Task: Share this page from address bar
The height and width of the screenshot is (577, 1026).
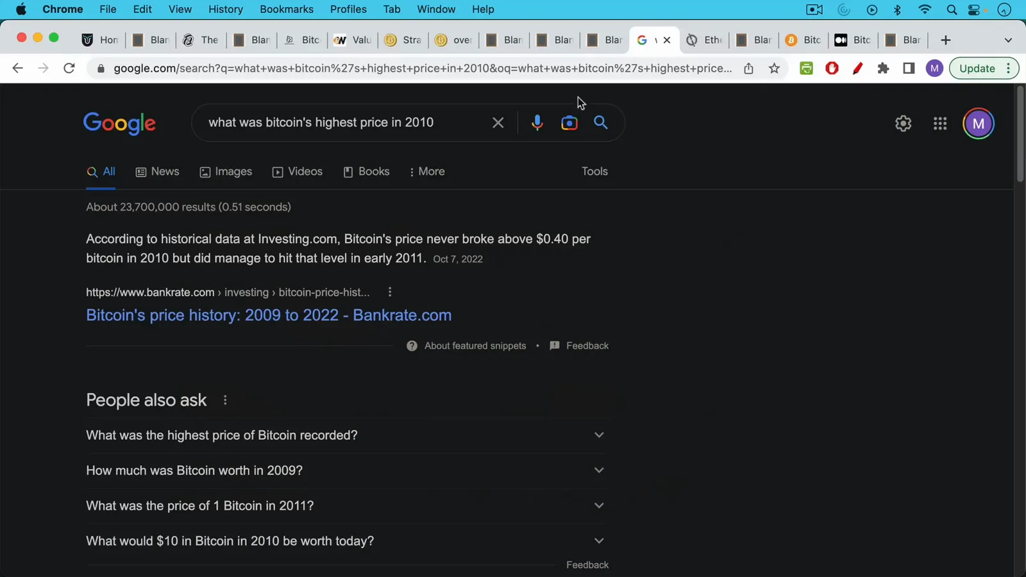Action: tap(748, 68)
